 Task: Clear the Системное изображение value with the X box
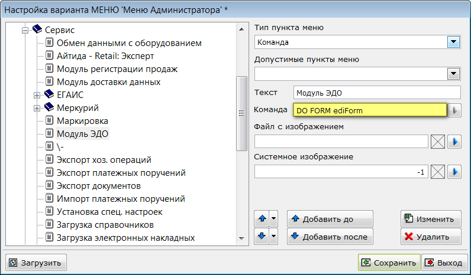click(x=438, y=172)
